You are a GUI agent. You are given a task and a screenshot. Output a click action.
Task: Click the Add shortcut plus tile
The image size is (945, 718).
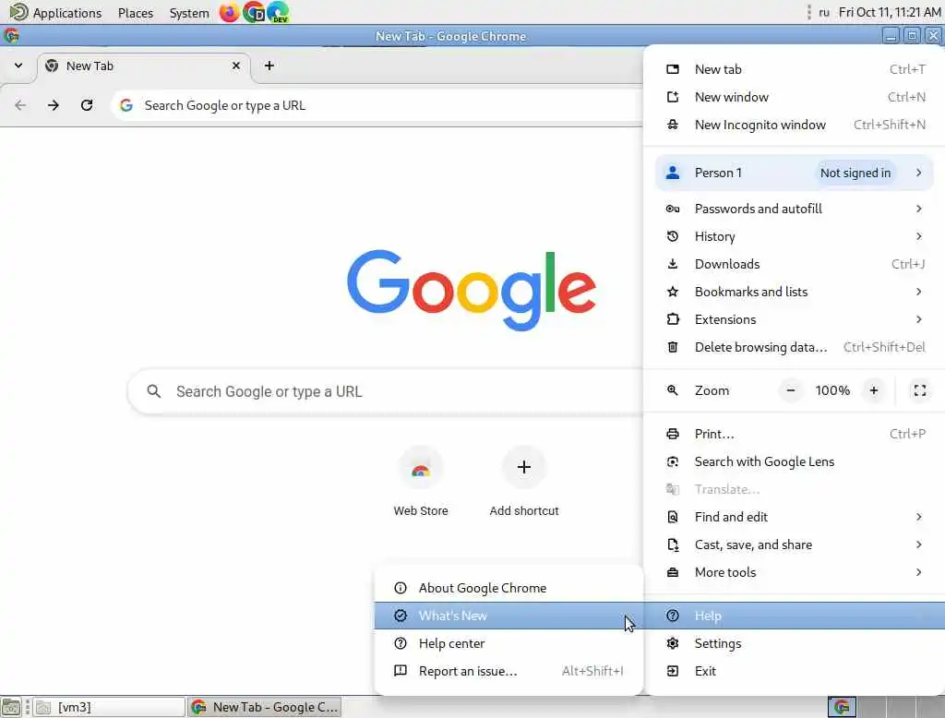click(x=524, y=483)
